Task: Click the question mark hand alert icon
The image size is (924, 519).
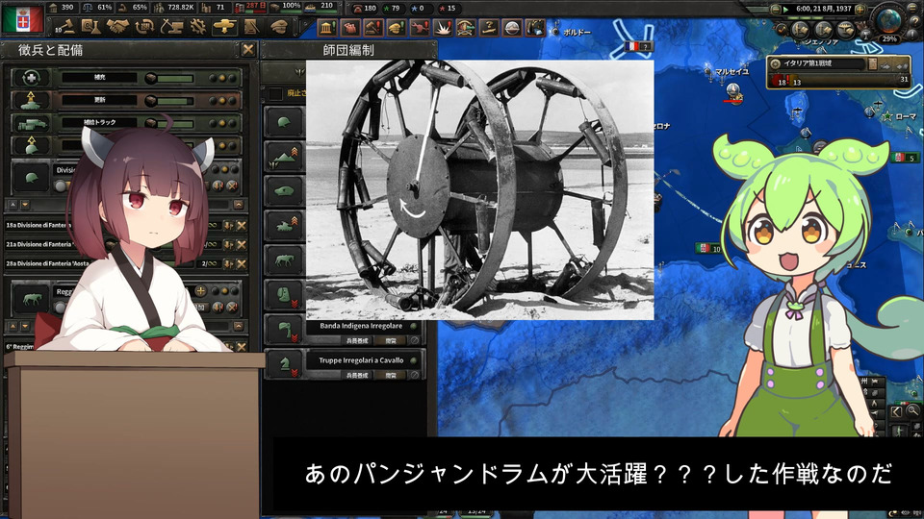Action: (489, 28)
